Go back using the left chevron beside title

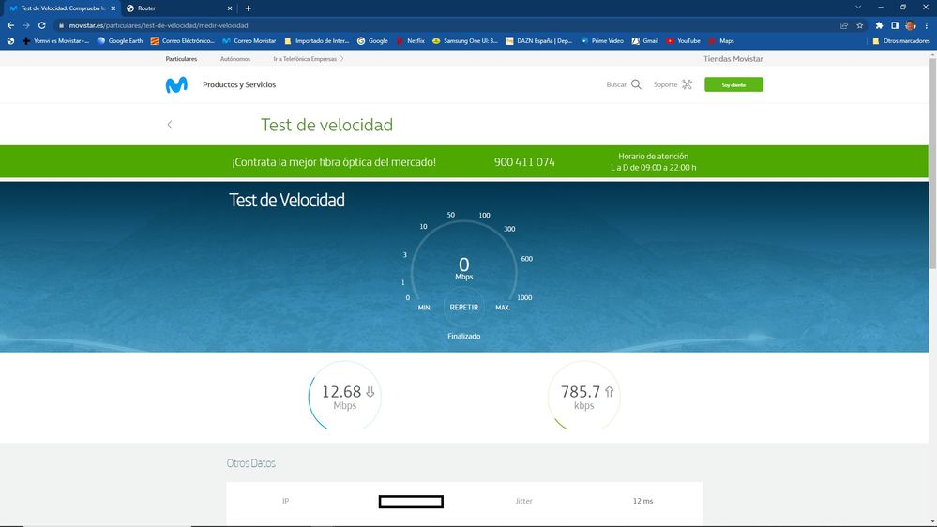(170, 125)
